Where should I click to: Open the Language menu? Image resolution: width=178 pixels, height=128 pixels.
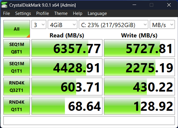97,13
